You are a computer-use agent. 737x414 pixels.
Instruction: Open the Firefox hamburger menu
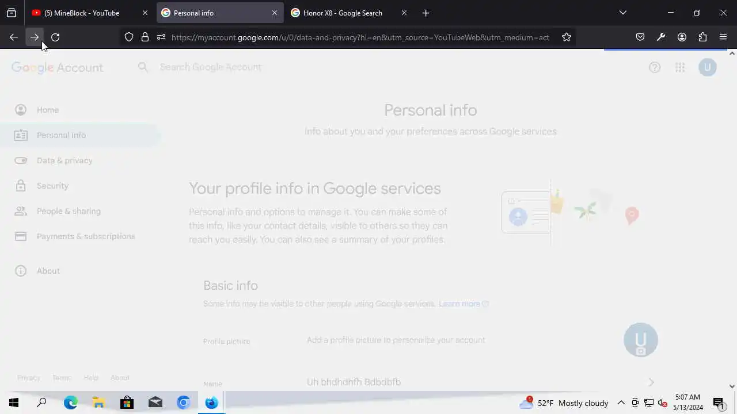click(x=723, y=37)
